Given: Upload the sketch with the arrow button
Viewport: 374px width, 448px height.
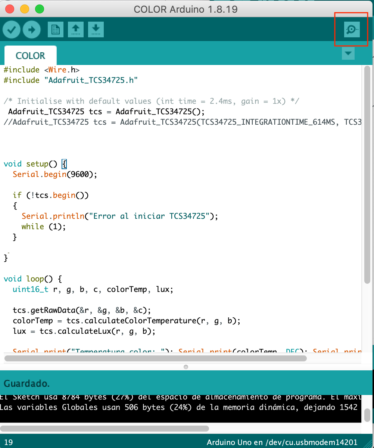Looking at the screenshot, I should click(32, 30).
